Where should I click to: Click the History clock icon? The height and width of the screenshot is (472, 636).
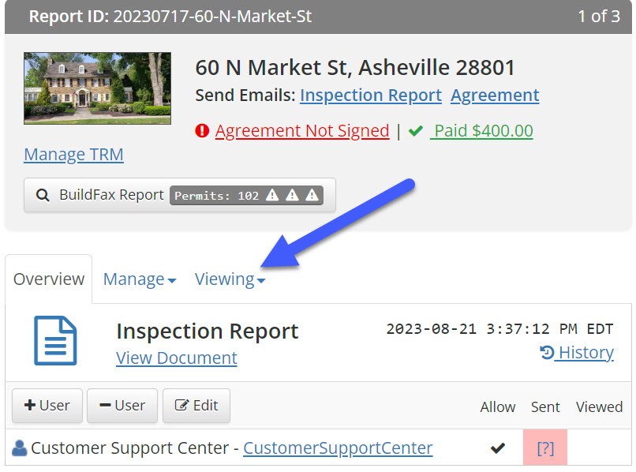(x=547, y=353)
